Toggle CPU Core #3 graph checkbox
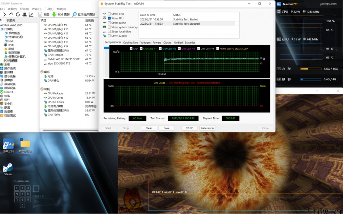The image size is (343, 214). (x=179, y=49)
